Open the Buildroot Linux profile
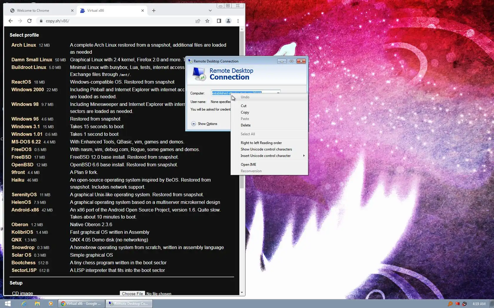Viewport: 494px width, 308px height. (29, 67)
